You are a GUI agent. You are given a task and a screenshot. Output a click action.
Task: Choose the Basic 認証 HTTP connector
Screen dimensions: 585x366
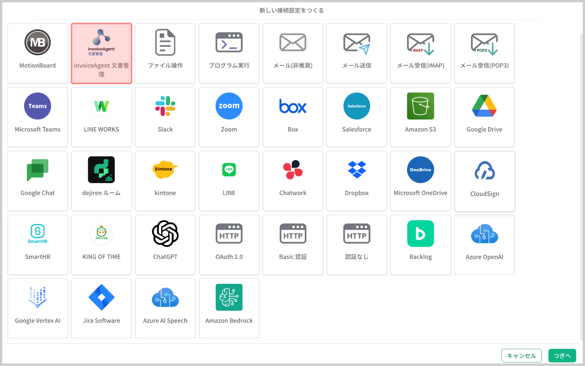coord(293,245)
